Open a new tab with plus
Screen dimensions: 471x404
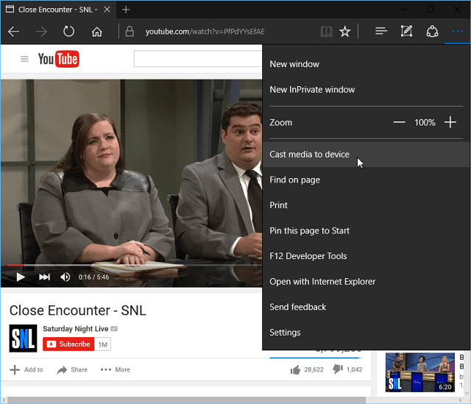click(x=126, y=10)
